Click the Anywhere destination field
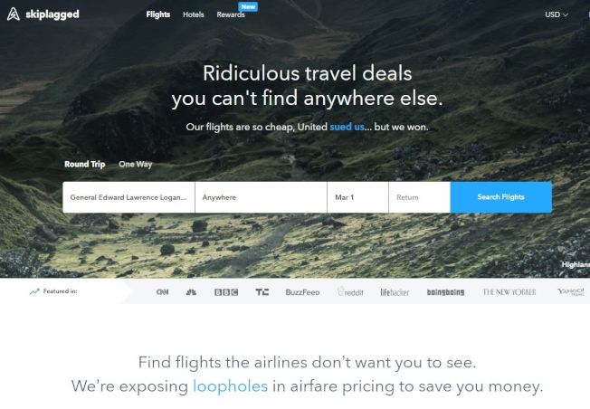 tap(262, 197)
